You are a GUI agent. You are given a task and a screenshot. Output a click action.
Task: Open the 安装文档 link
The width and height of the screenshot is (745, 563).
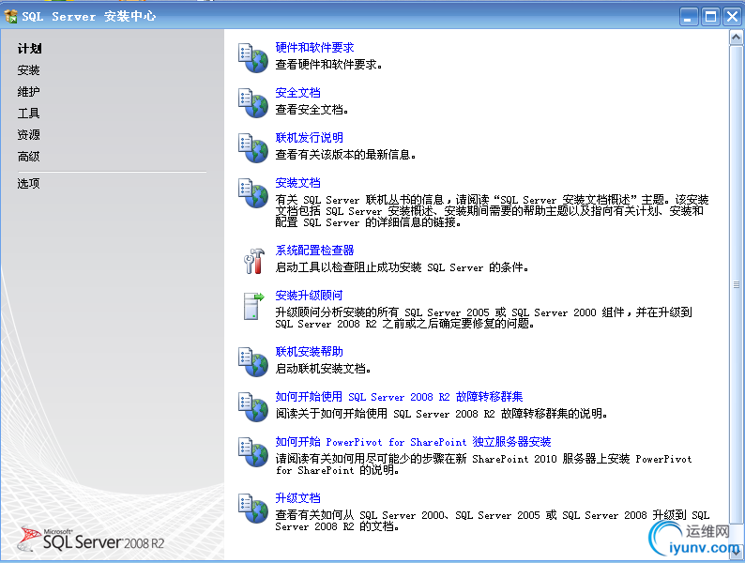point(297,183)
